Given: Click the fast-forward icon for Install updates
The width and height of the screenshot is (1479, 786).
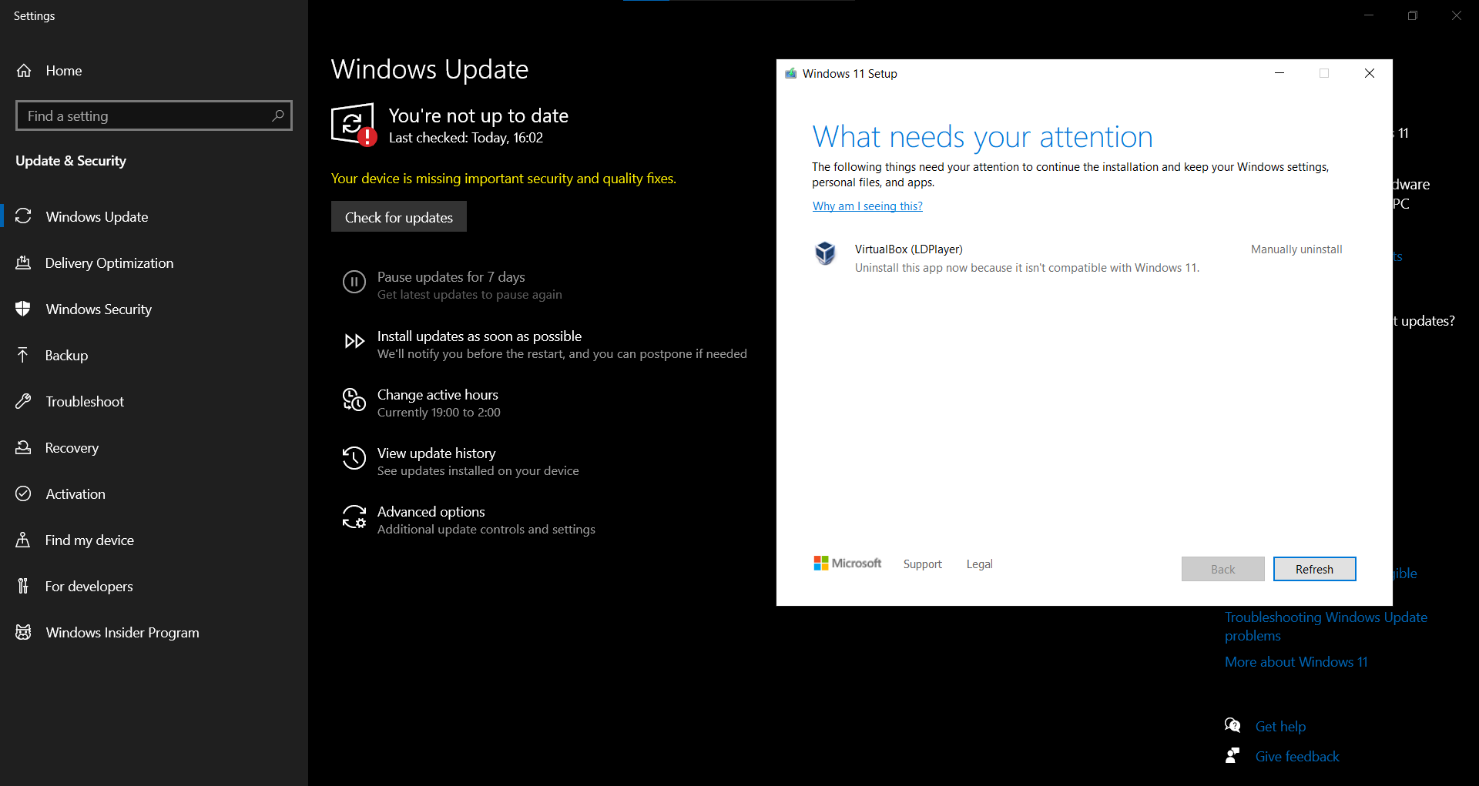Looking at the screenshot, I should point(354,341).
